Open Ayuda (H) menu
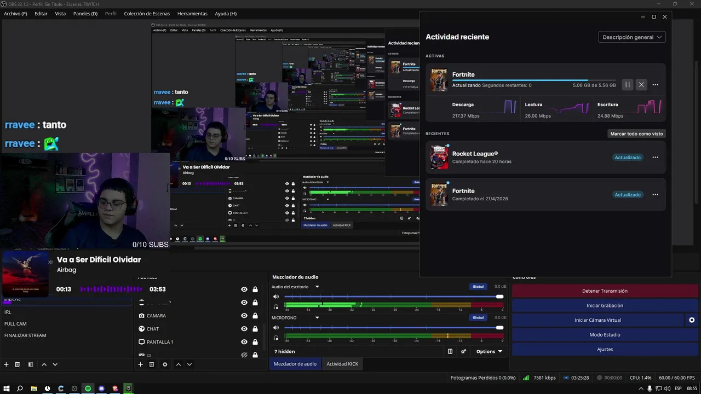Viewport: 701px width, 394px height. [x=226, y=14]
